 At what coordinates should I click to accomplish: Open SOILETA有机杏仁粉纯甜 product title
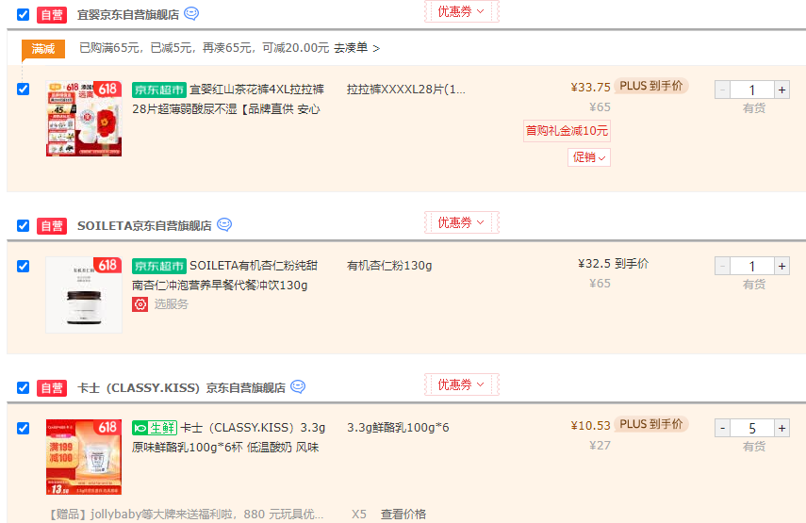tap(225, 275)
